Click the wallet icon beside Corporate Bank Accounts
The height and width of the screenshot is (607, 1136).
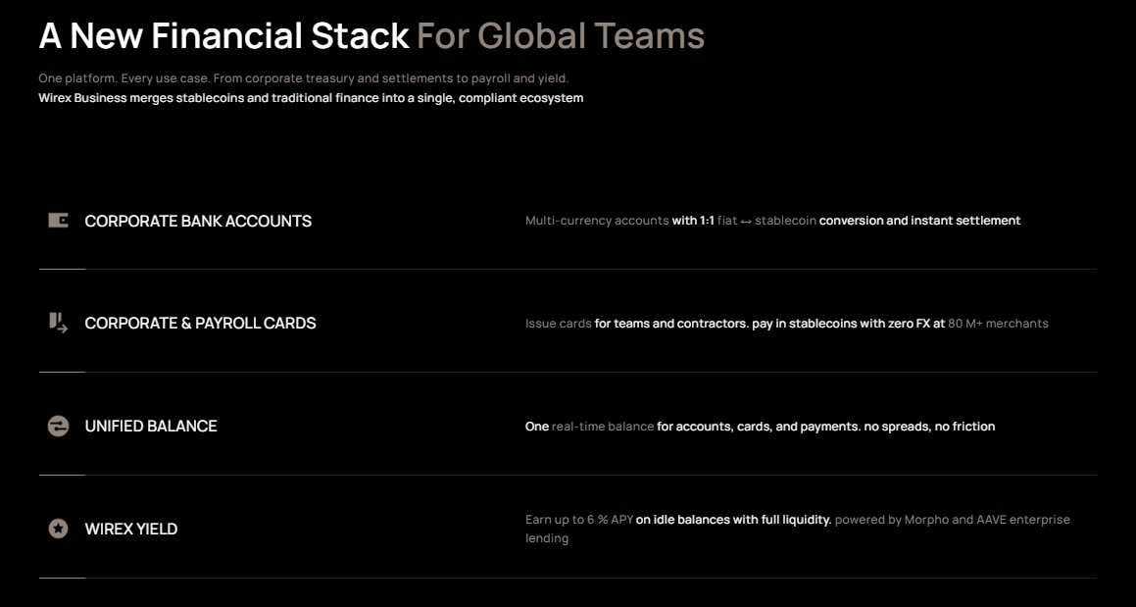coord(58,221)
